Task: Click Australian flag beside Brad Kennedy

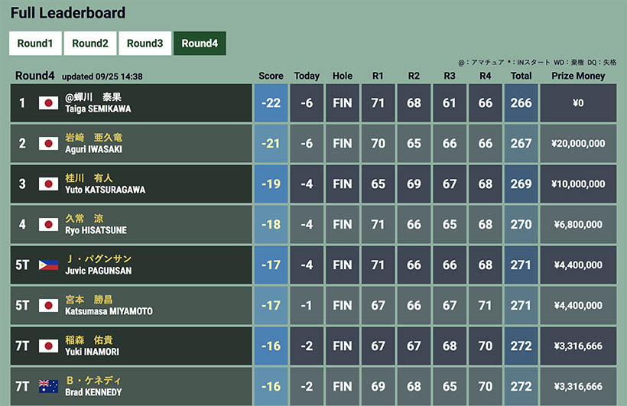Action: [49, 386]
